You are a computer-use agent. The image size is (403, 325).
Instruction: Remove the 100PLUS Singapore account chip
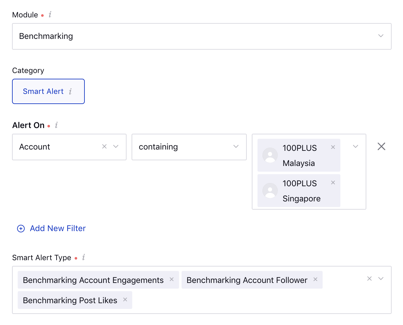pos(333,182)
